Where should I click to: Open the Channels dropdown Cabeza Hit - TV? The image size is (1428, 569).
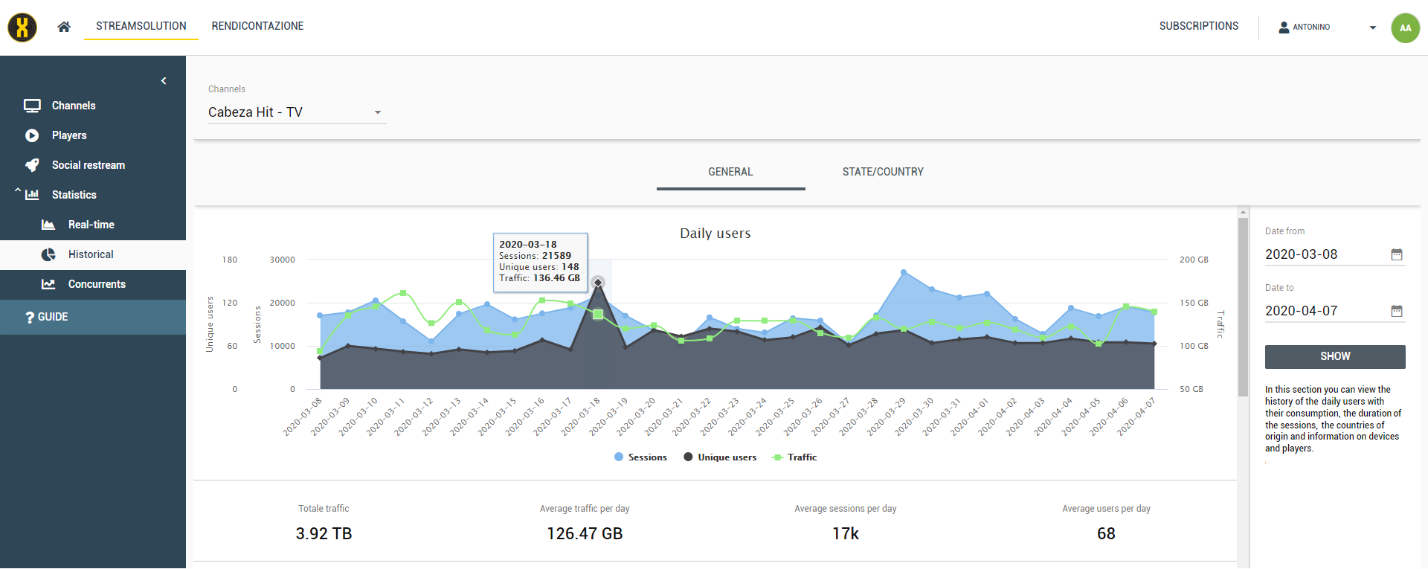click(297, 112)
